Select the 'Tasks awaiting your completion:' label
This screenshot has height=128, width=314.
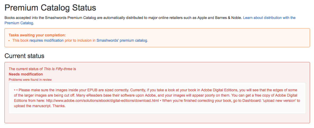[x=37, y=35]
